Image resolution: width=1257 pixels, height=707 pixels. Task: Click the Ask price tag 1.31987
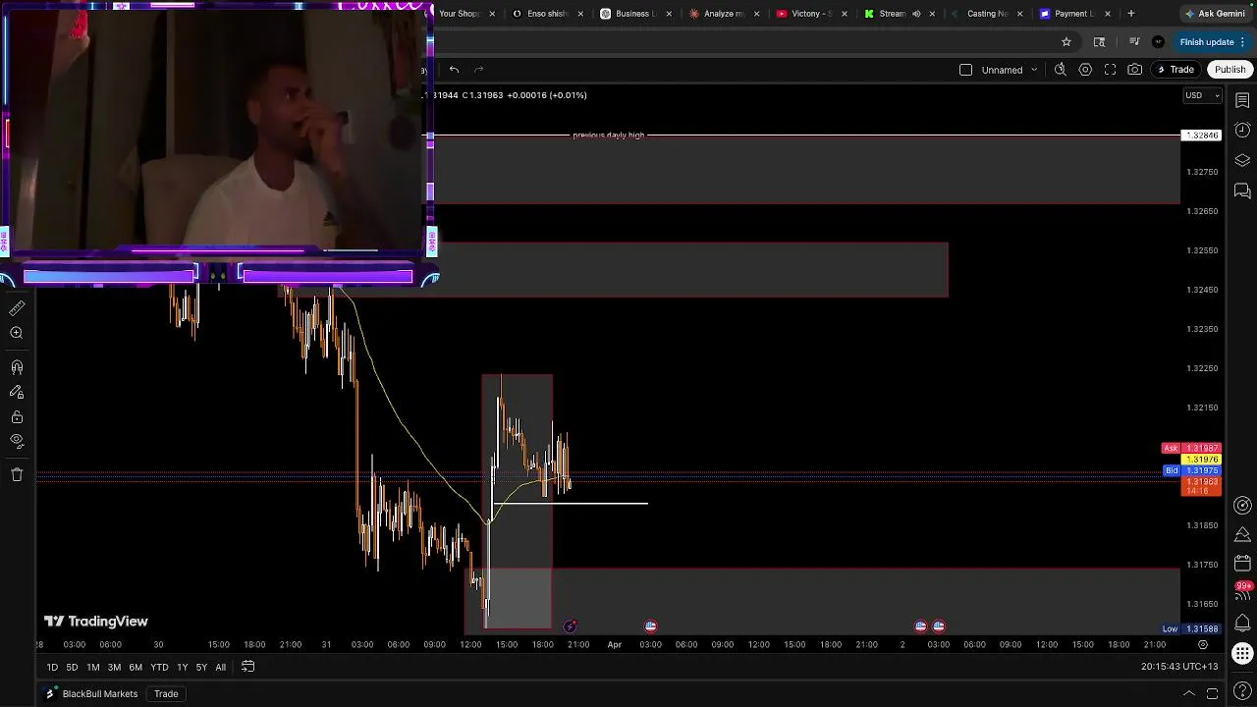point(1191,449)
